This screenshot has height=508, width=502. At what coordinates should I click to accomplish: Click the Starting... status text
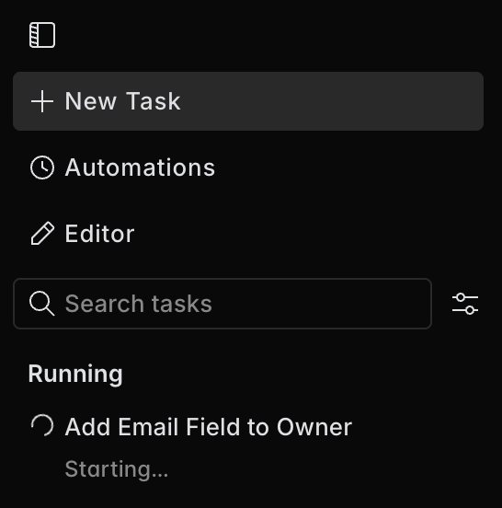117,469
